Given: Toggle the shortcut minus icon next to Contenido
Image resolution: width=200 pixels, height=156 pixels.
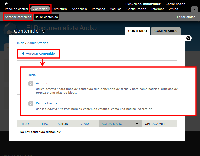Looking at the screenshot, I should (x=44, y=31).
